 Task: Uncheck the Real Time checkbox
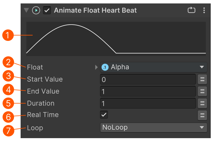[x=104, y=115]
